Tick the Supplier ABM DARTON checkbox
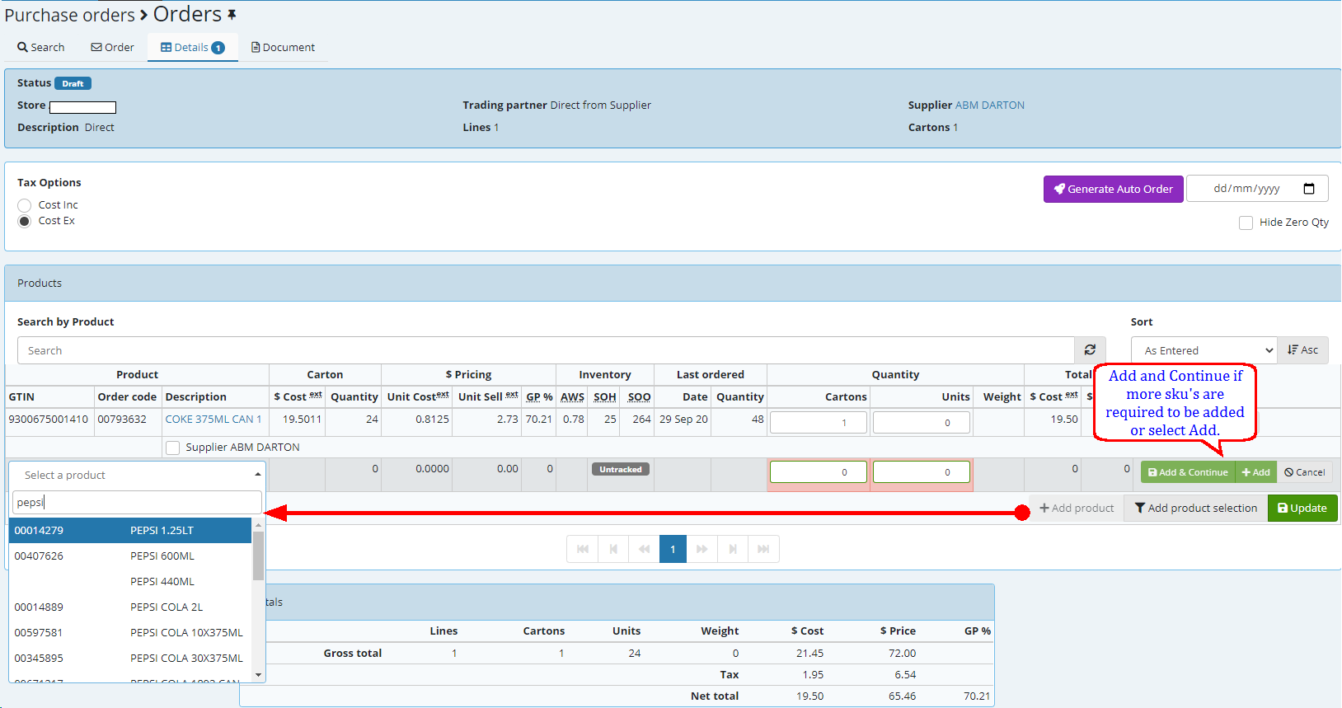This screenshot has width=1342, height=708. 173,448
